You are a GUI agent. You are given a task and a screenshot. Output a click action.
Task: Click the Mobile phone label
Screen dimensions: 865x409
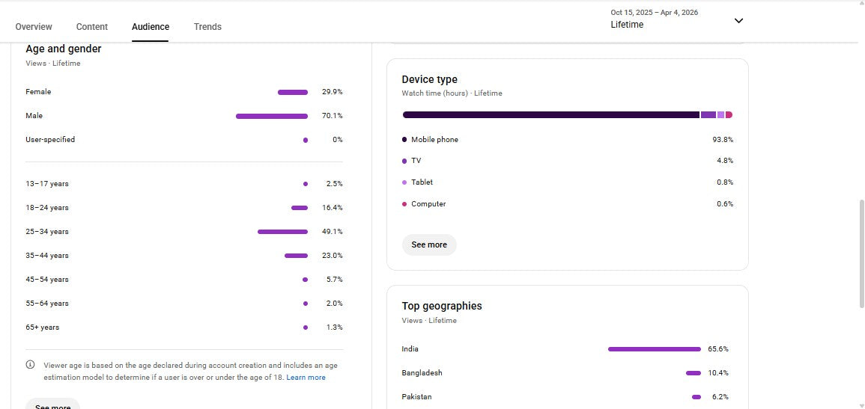[x=434, y=139]
